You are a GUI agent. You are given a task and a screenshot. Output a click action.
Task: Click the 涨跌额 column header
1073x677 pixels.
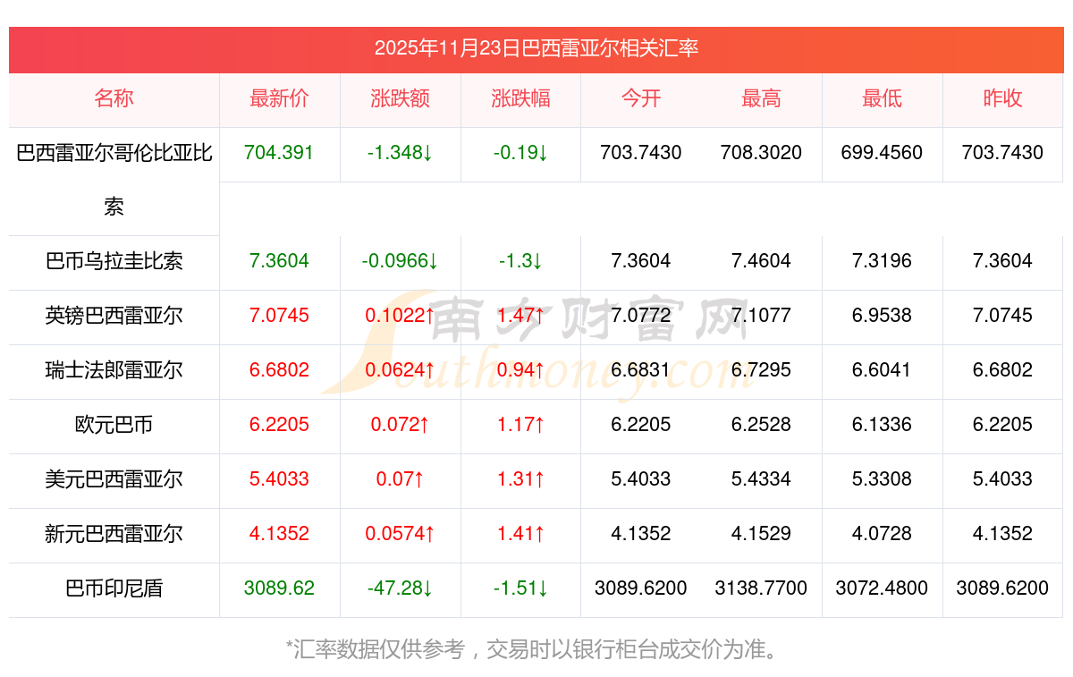coord(400,98)
